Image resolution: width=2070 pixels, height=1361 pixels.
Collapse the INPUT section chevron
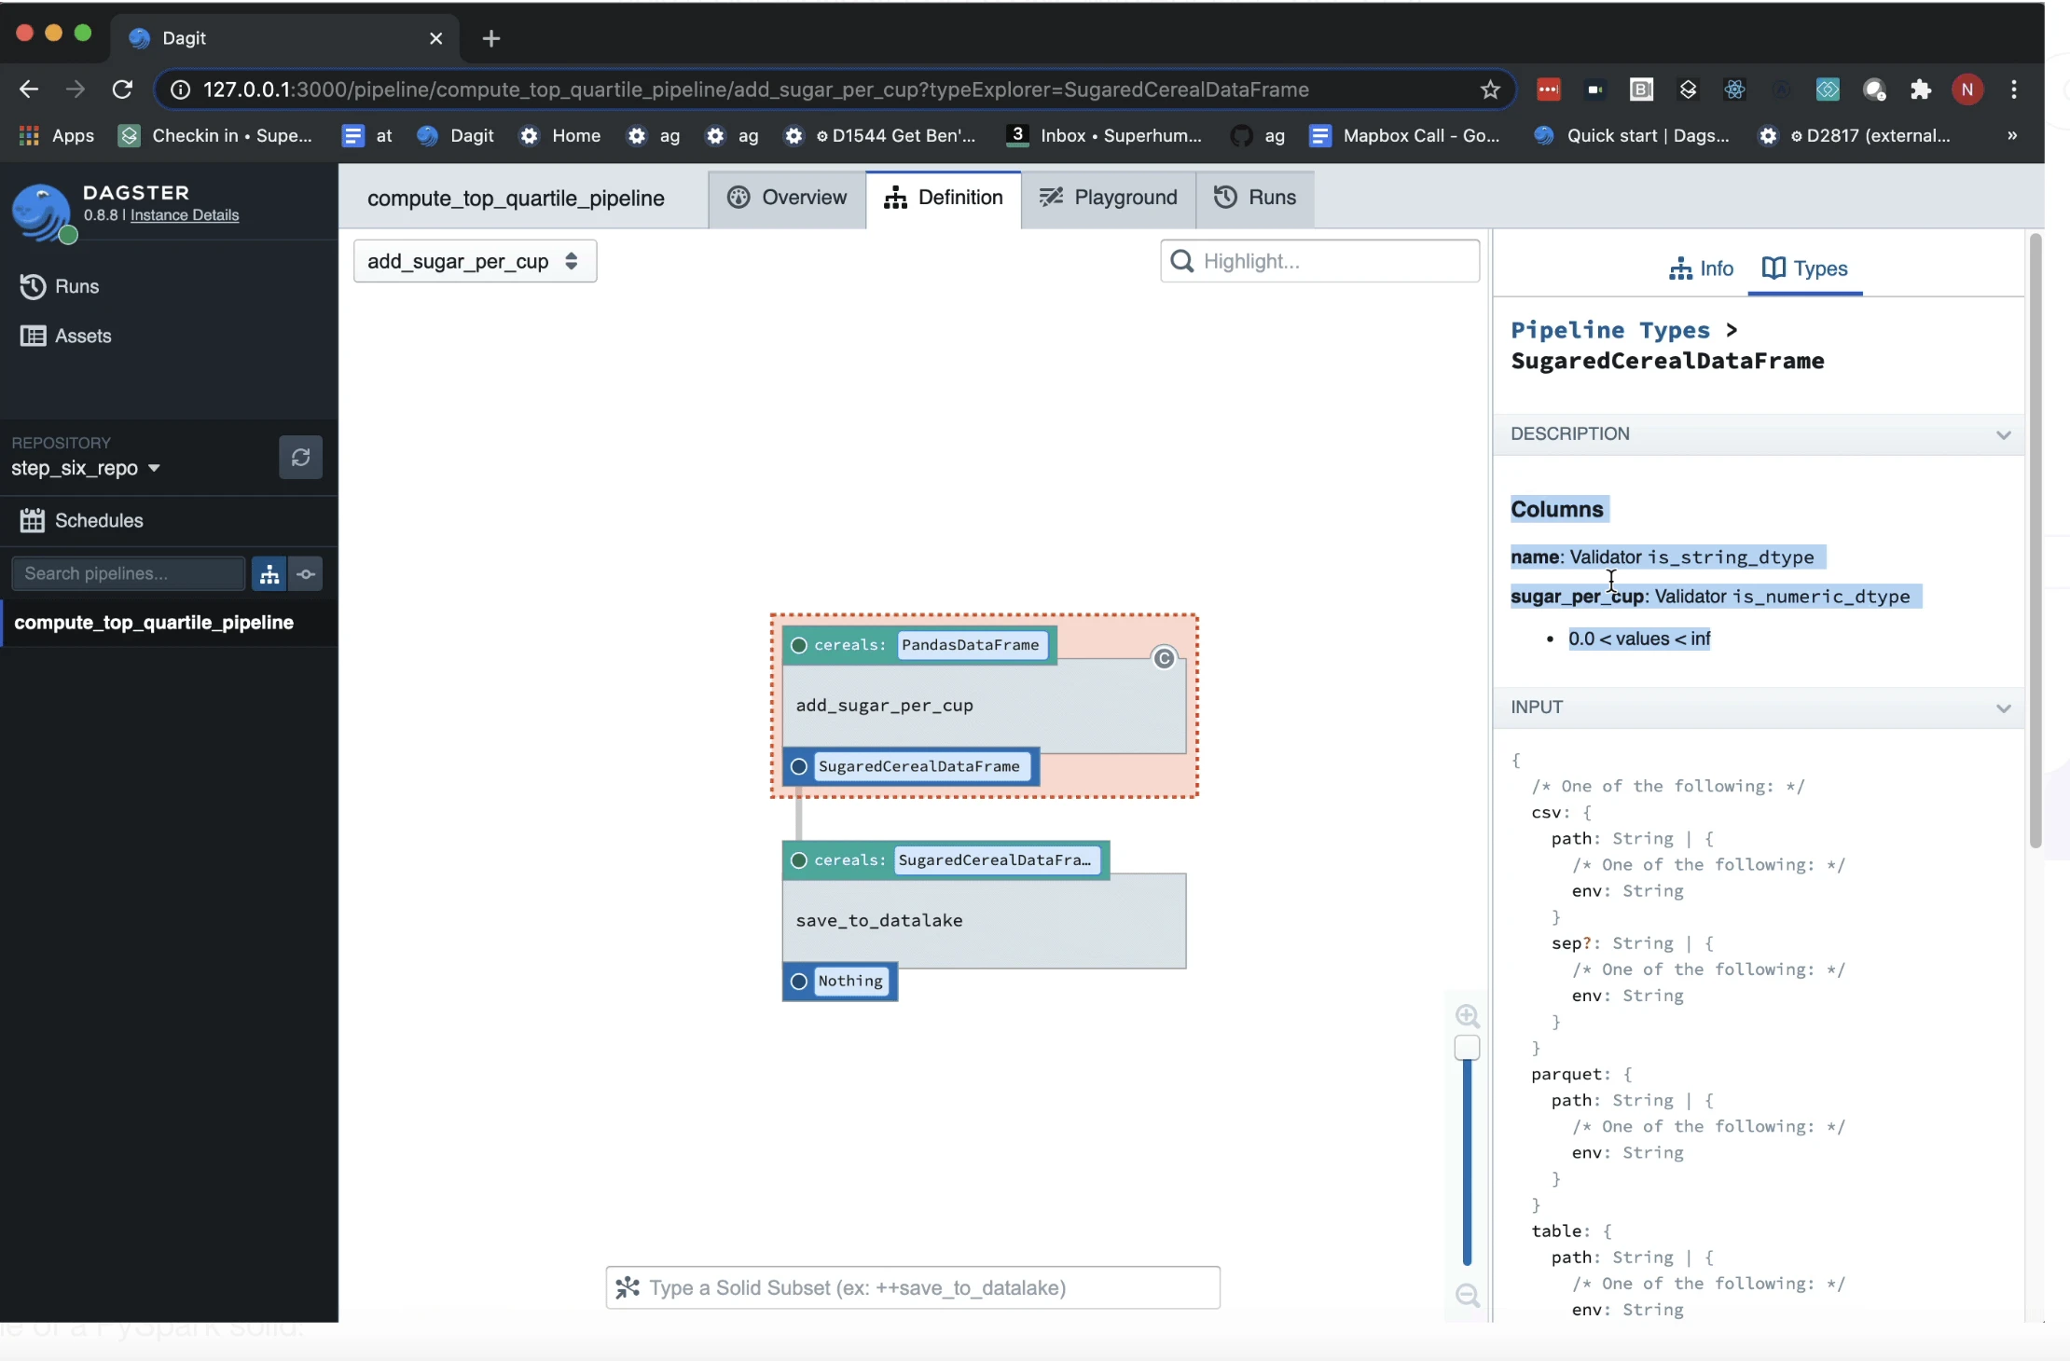click(2004, 708)
